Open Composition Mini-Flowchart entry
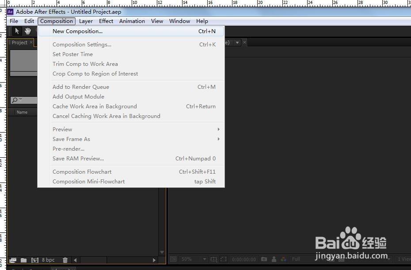This screenshot has height=270, width=411. pos(131,181)
